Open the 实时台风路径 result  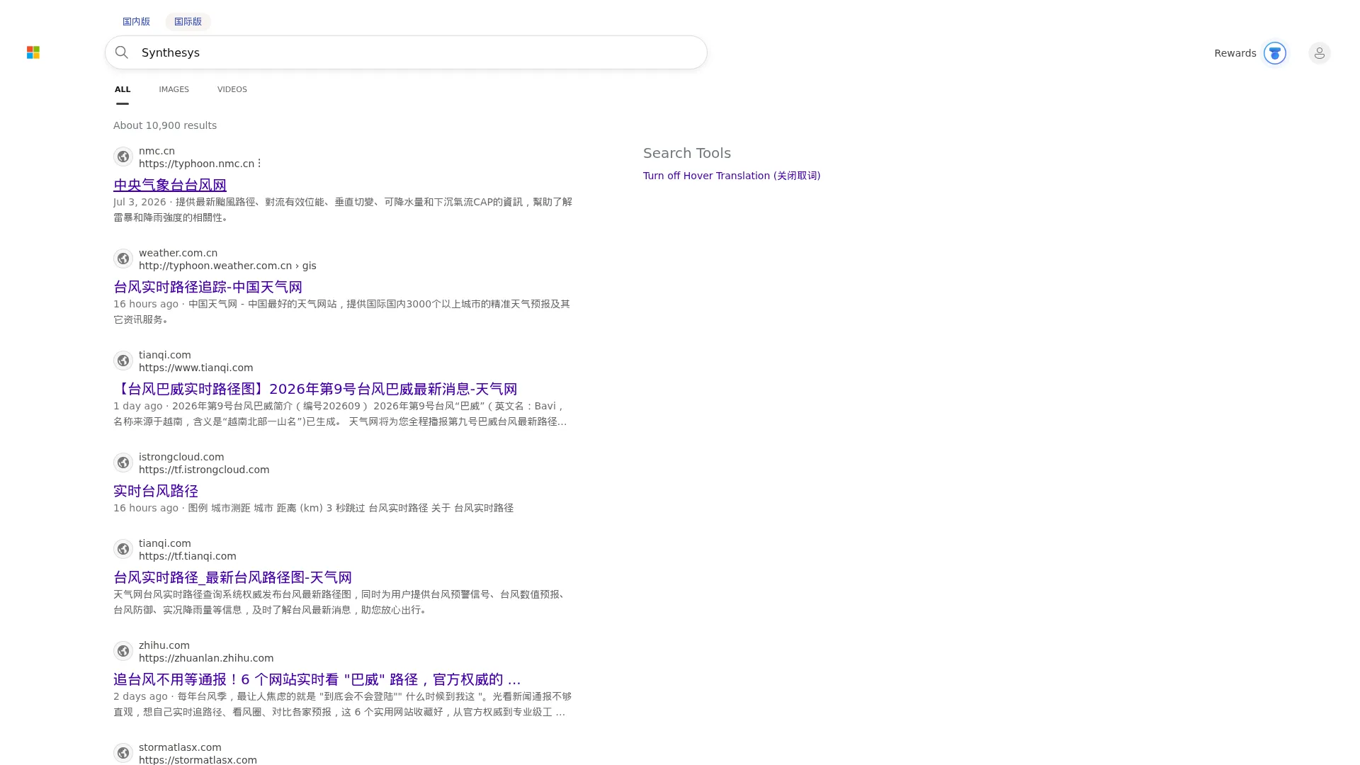156,491
